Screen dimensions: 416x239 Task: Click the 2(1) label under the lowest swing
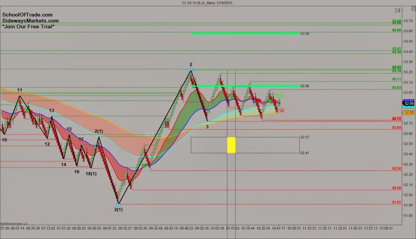118,209
